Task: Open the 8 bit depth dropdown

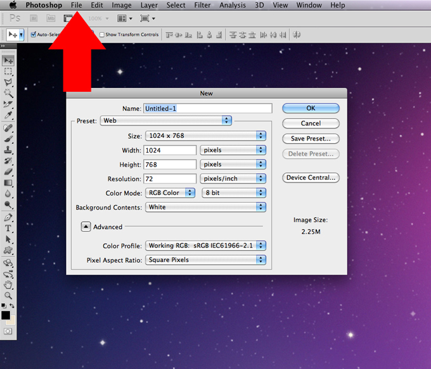Action: coord(234,193)
